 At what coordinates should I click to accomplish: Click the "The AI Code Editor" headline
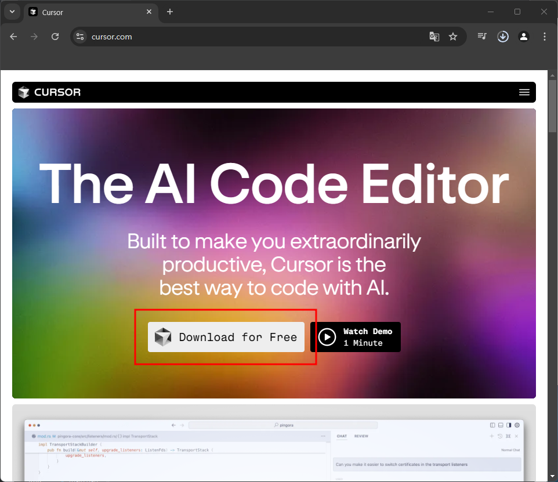click(274, 184)
